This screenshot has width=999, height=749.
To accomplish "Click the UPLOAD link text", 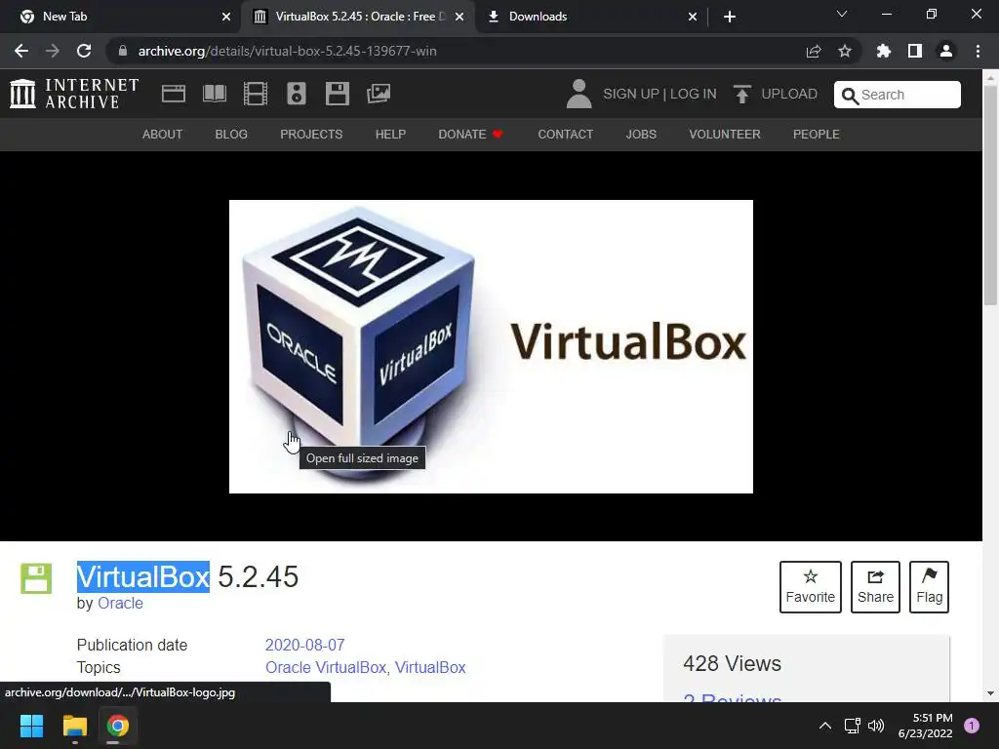I will [789, 94].
